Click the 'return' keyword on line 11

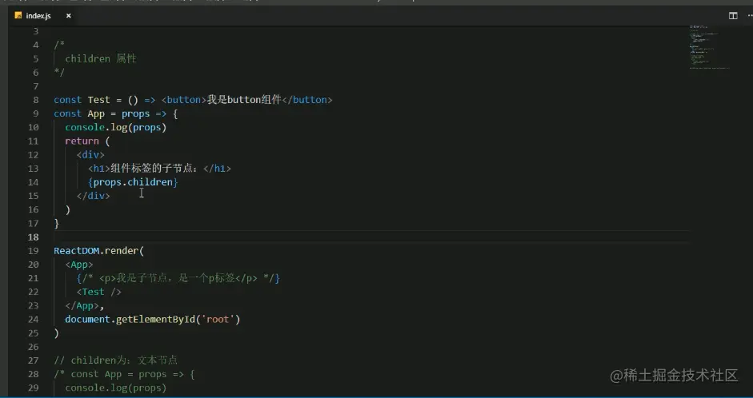point(82,141)
